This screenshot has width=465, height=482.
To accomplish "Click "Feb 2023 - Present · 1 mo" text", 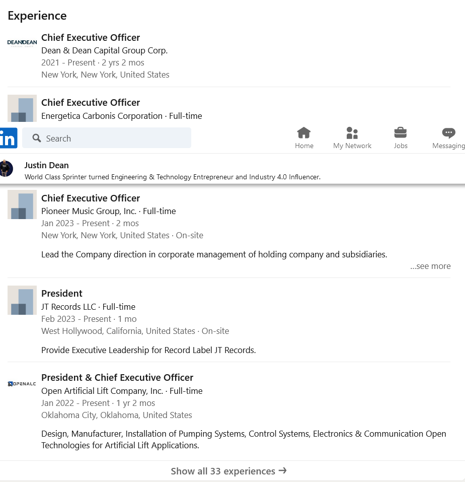I will (x=89, y=319).
